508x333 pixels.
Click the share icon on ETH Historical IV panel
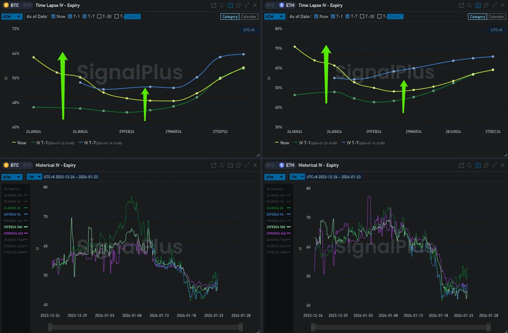click(461, 165)
